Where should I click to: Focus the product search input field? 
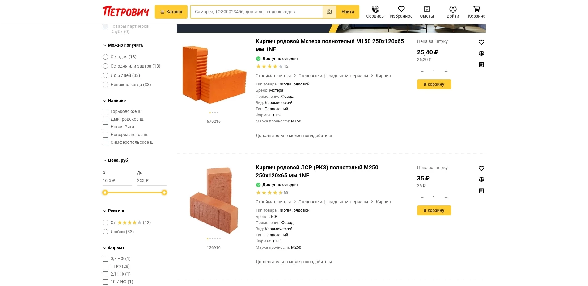(256, 12)
